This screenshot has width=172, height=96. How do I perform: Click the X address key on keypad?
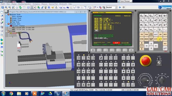[x=142, y=21]
